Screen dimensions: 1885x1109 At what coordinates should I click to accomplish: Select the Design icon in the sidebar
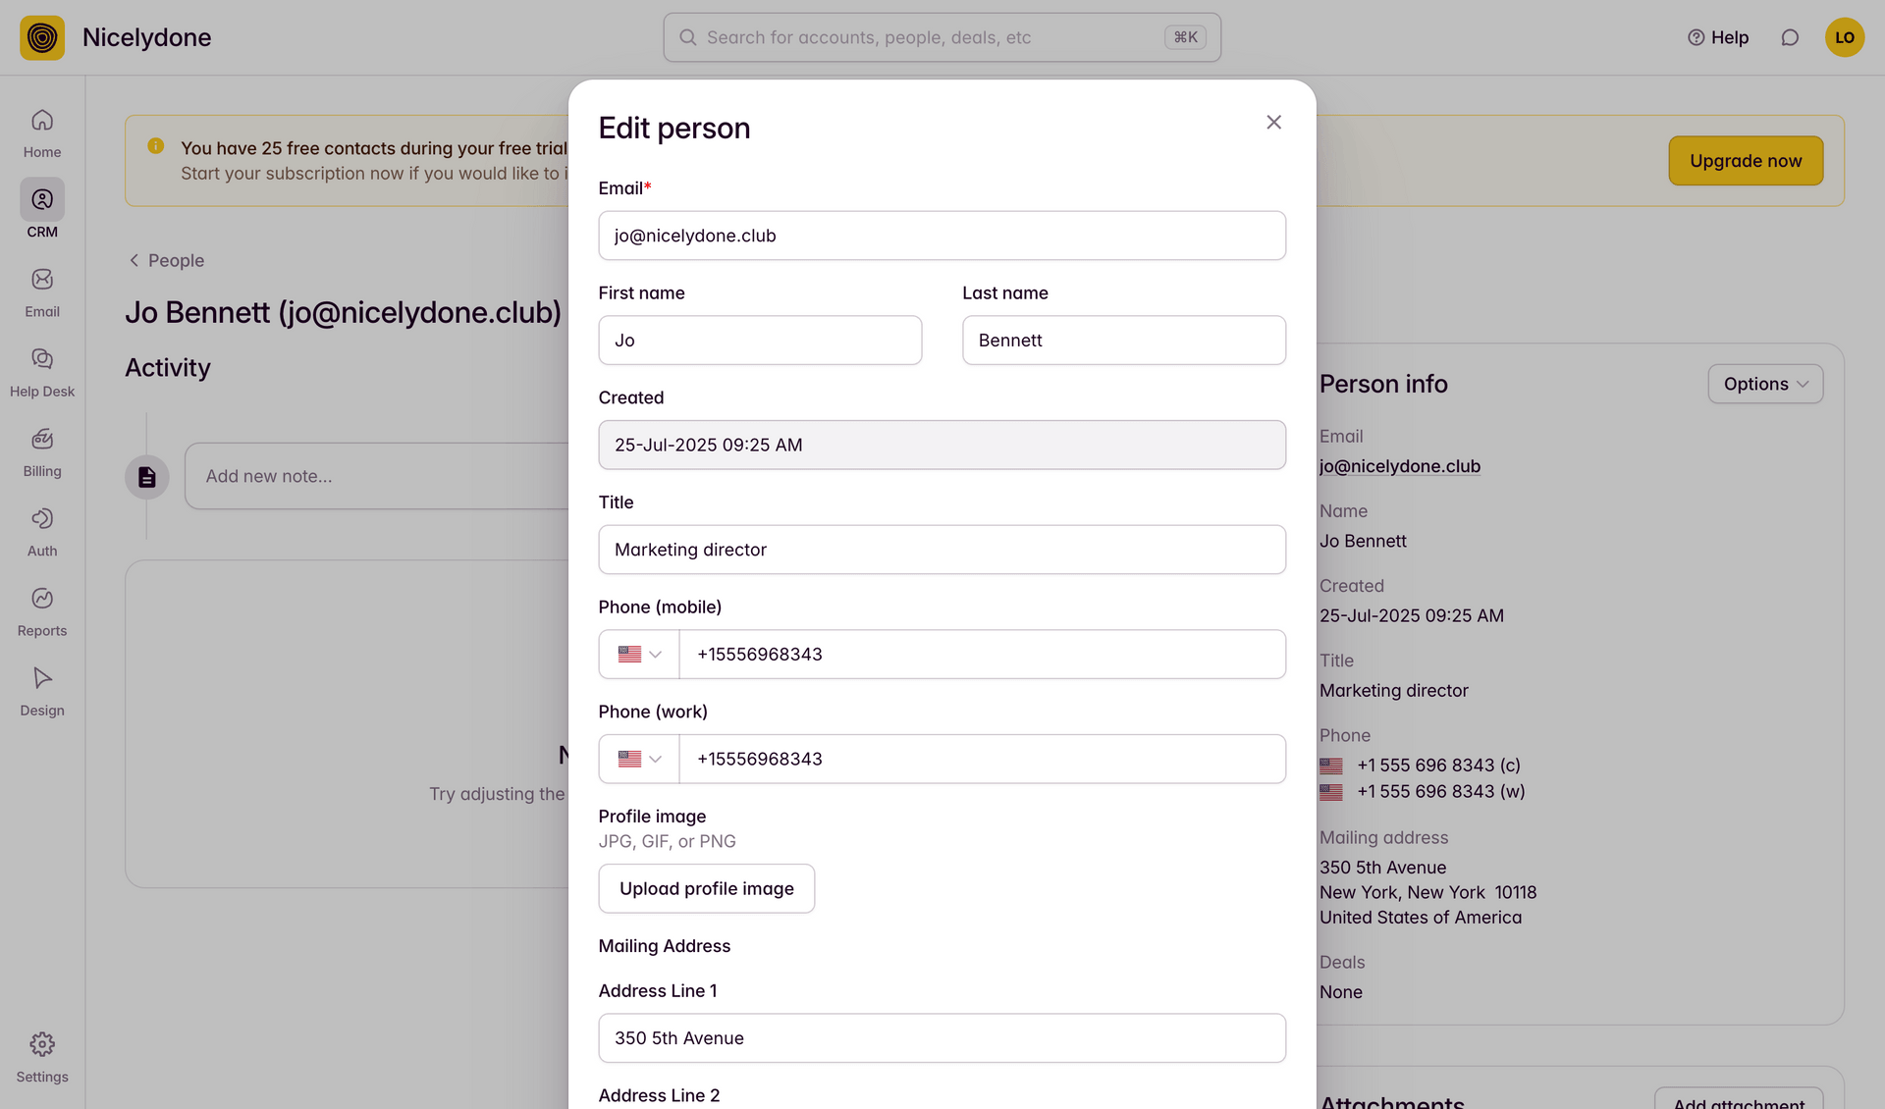point(41,689)
